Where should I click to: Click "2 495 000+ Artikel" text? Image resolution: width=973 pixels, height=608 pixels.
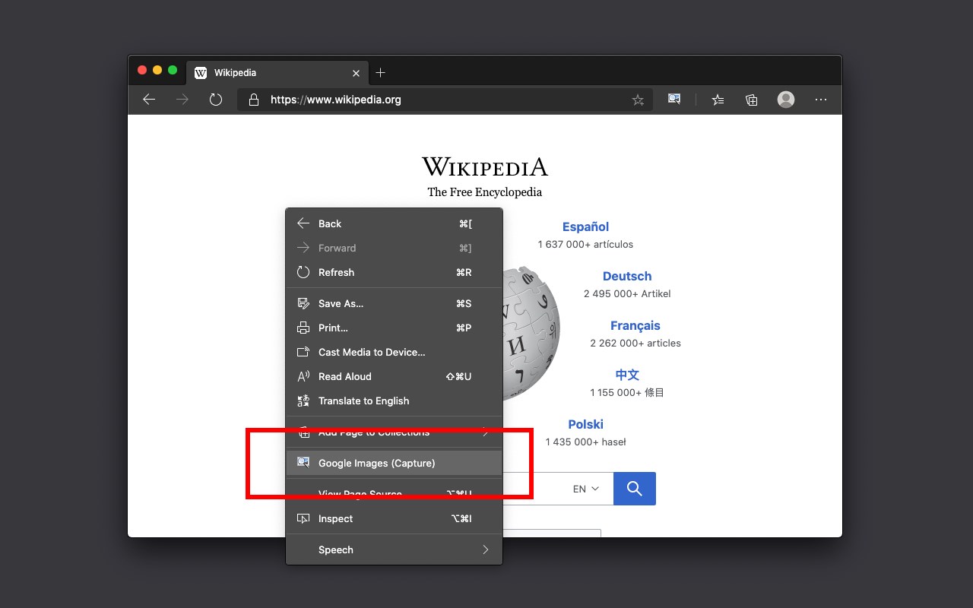point(627,293)
